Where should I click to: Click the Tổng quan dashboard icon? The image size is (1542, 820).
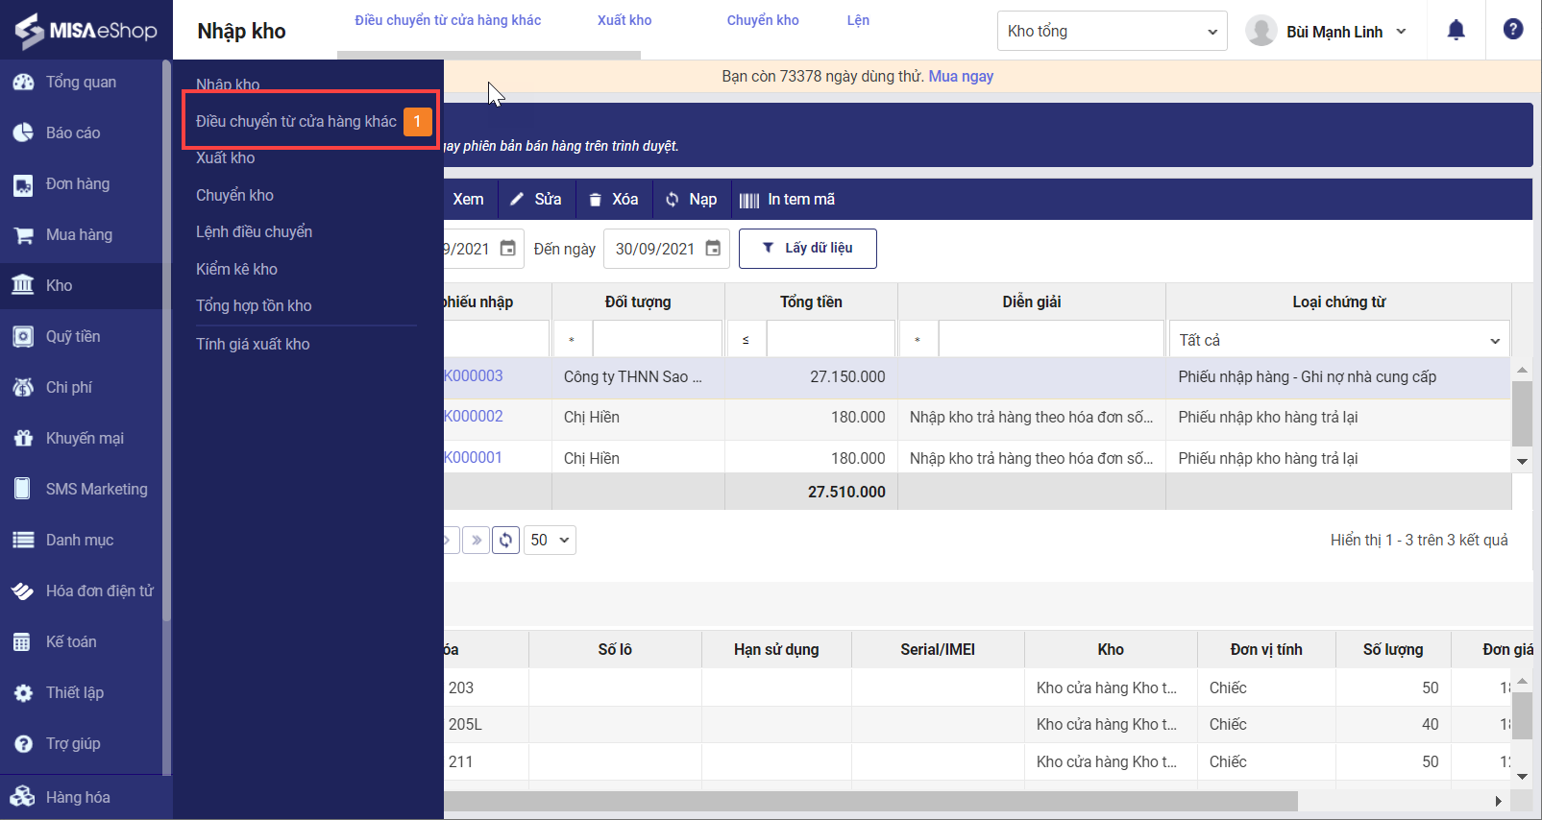tap(23, 83)
